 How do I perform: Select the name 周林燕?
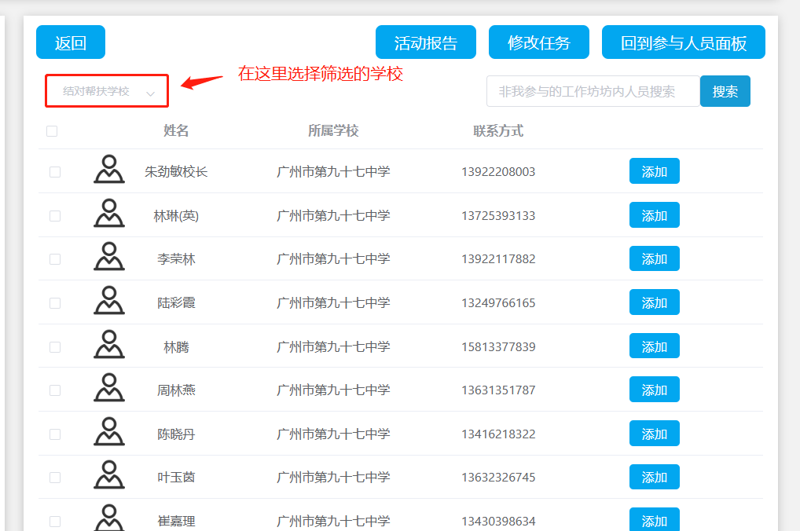click(x=176, y=390)
